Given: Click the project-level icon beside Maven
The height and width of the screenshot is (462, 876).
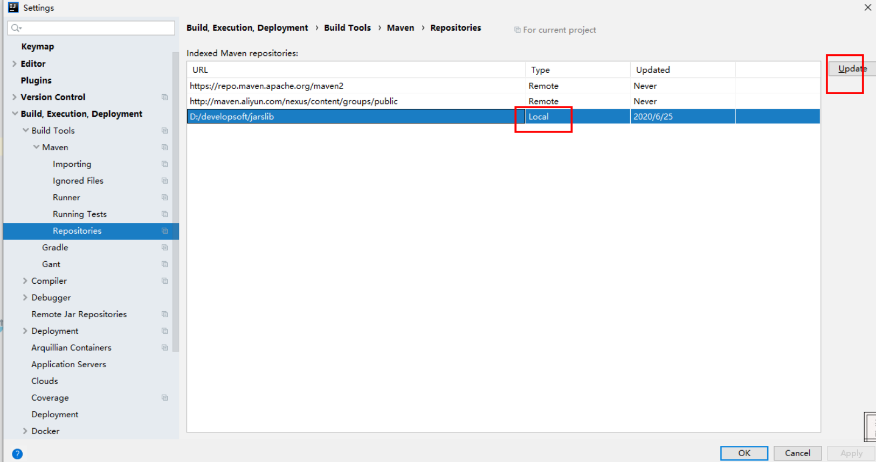Looking at the screenshot, I should (x=165, y=148).
